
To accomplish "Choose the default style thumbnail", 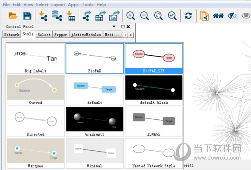I will pyautogui.click(x=95, y=90).
